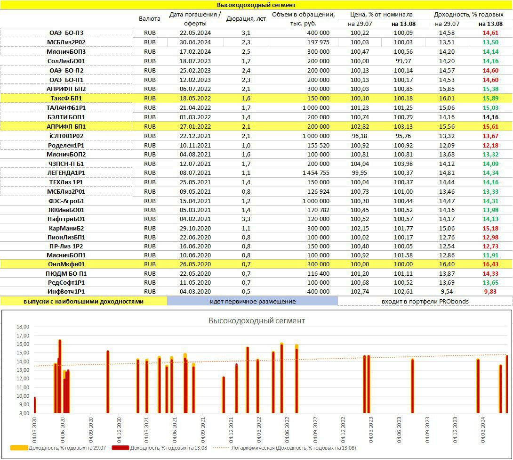Select the highlighted "ТаксФ БП1" bond name cell

(x=67, y=98)
